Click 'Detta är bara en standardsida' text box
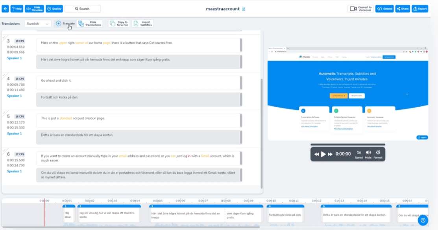This screenshot has height=230, width=438. click(139, 137)
